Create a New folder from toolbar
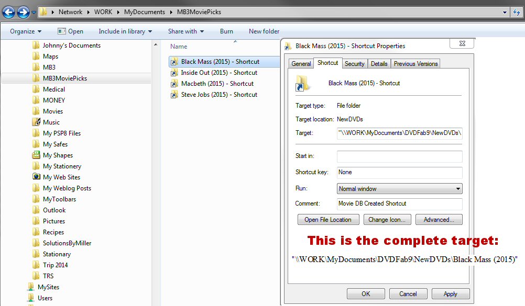 264,31
